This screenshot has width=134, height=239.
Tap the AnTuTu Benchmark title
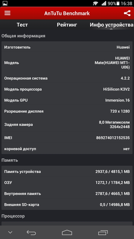tap(67, 13)
